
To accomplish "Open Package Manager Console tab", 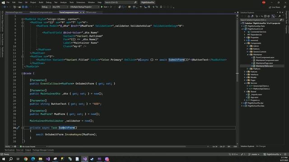I will (x=43, y=150).
